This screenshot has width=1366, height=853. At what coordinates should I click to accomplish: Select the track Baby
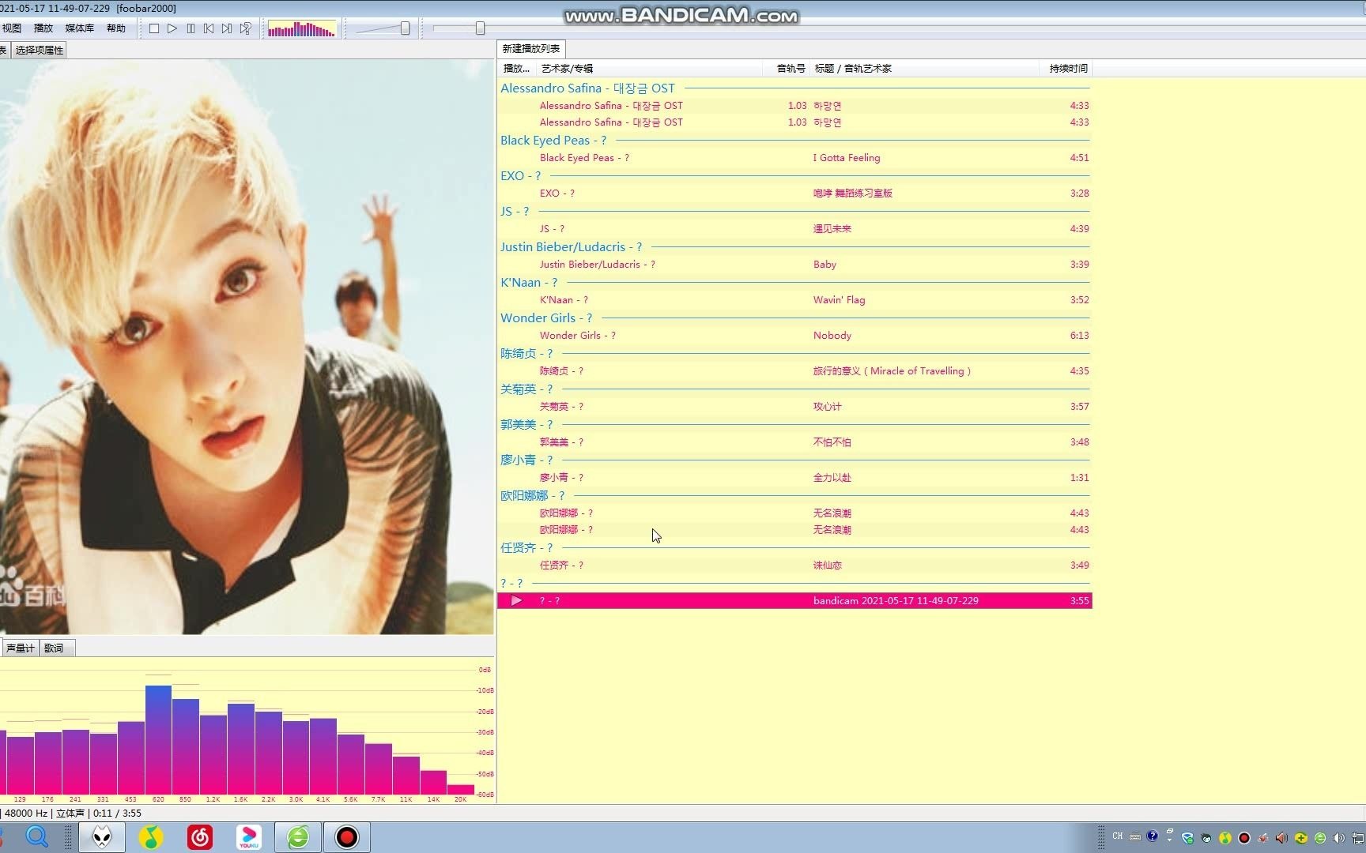tap(794, 265)
